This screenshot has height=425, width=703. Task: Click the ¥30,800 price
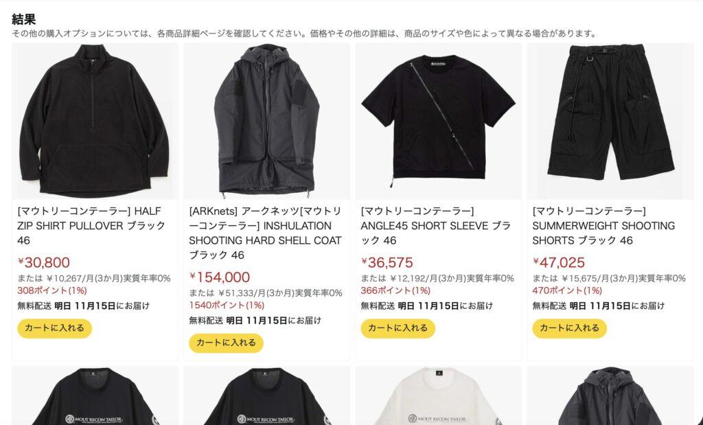[x=44, y=262]
